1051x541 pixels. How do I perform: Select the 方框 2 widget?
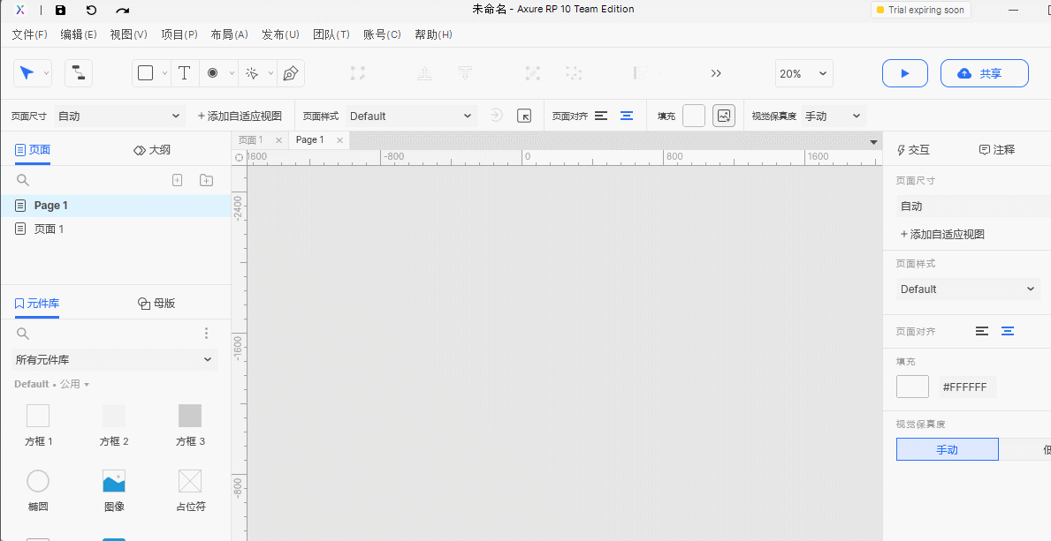pyautogui.click(x=114, y=425)
